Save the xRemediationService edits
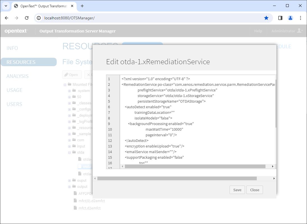This screenshot has width=307, height=224. (237, 190)
